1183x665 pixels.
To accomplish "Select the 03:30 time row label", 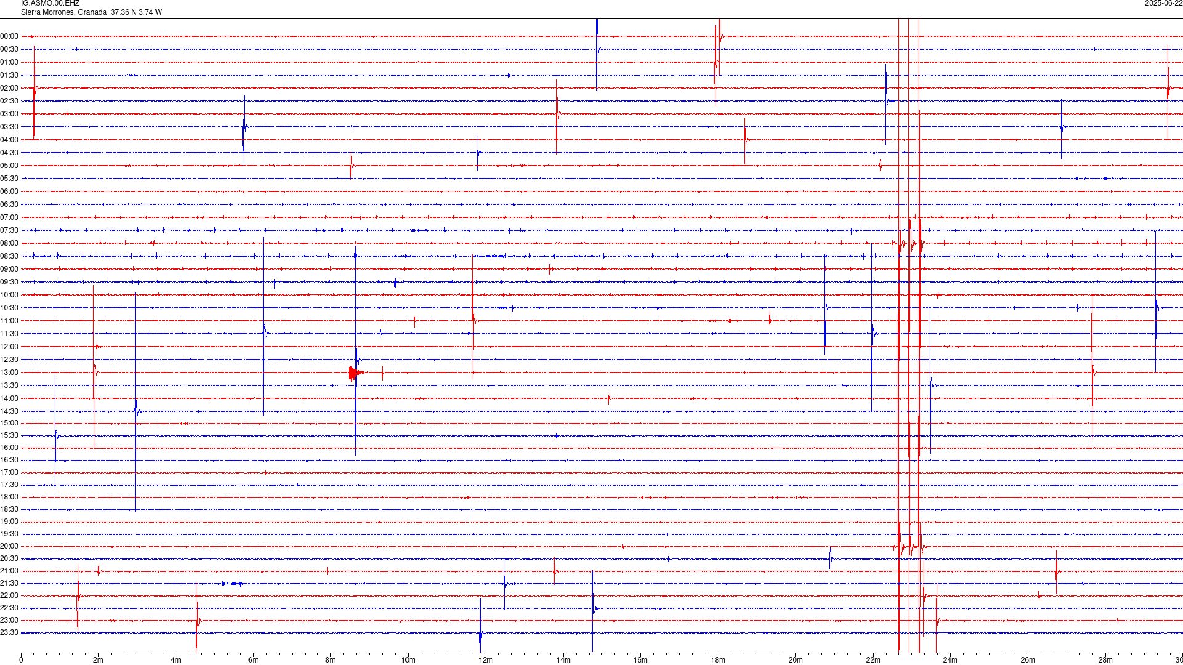I will (x=9, y=127).
